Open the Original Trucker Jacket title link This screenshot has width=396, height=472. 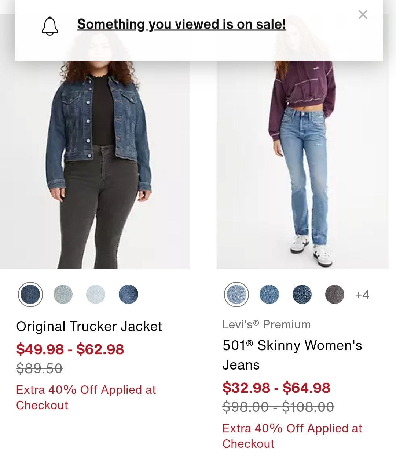[89, 326]
